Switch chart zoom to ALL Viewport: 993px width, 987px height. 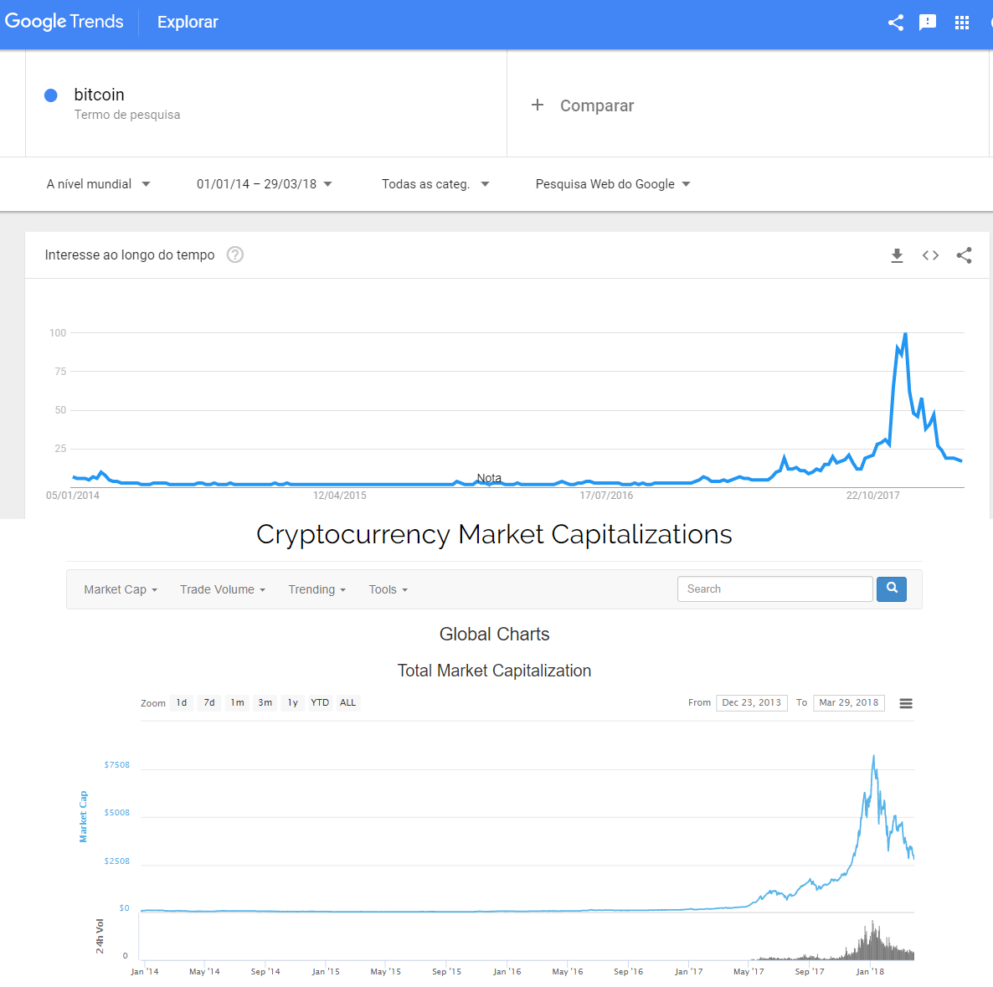pyautogui.click(x=347, y=703)
